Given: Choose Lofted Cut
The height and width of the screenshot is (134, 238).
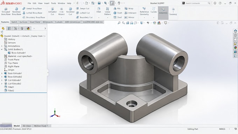Looking at the screenshot, I should (x=83, y=13).
